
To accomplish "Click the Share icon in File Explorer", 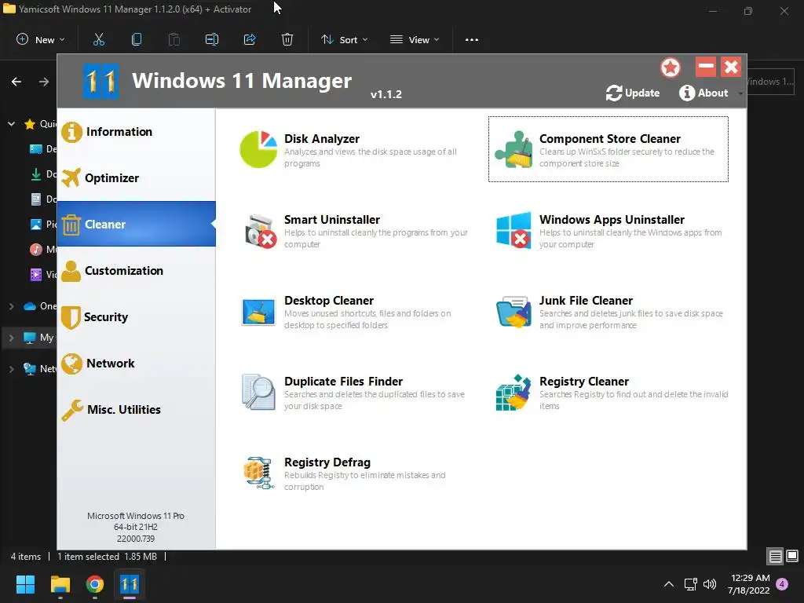I will click(250, 39).
